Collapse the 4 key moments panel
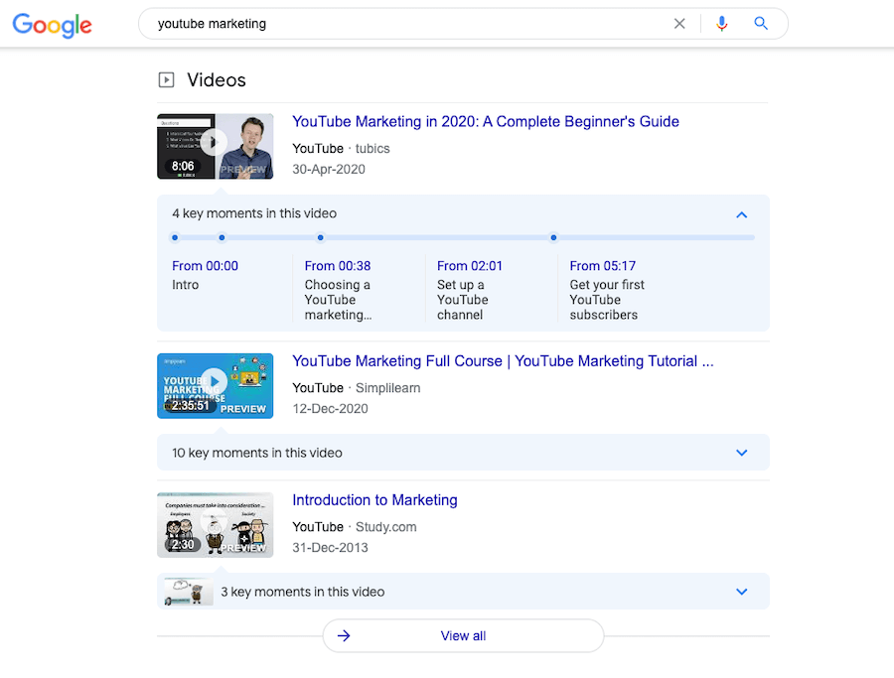The width and height of the screenshot is (894, 678). click(x=741, y=214)
